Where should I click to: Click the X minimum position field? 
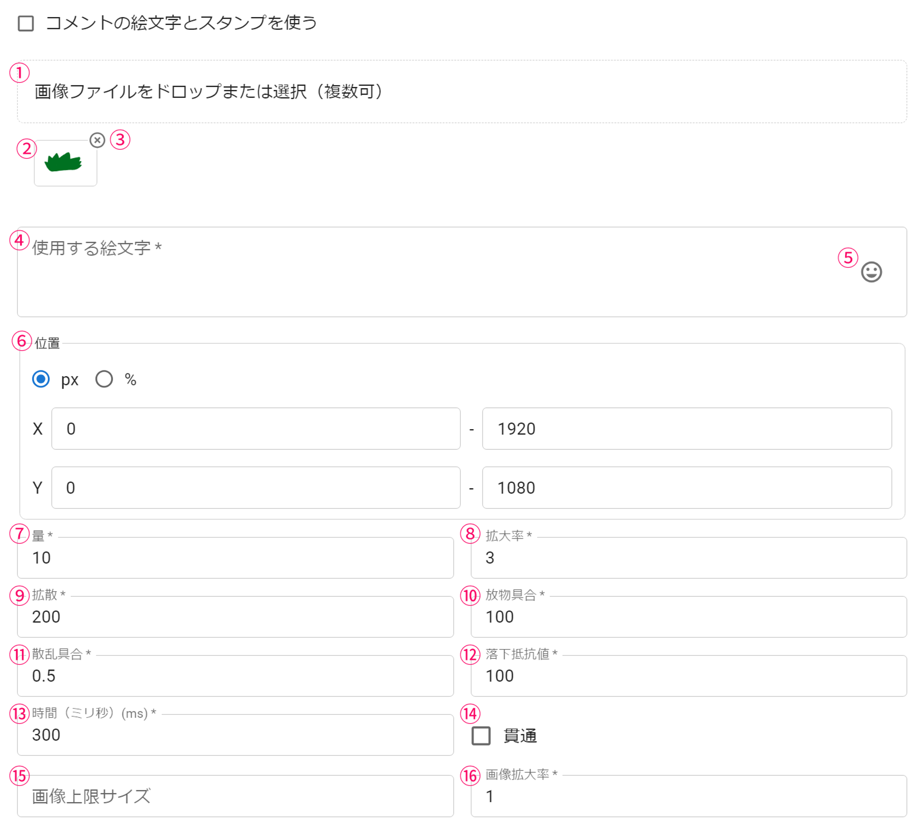(x=255, y=428)
